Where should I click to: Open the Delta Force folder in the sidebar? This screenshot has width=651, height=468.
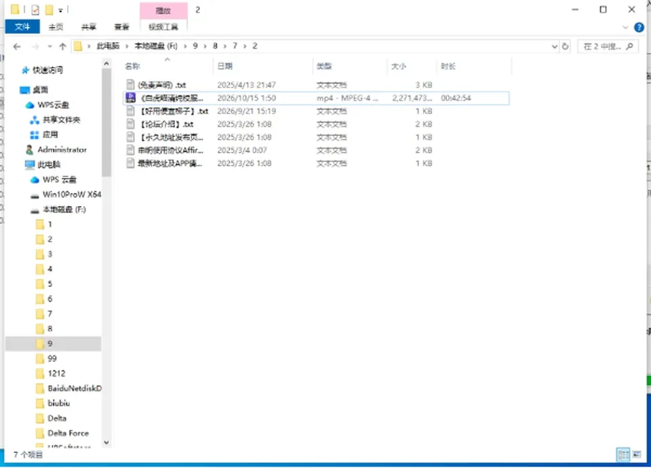coord(68,433)
